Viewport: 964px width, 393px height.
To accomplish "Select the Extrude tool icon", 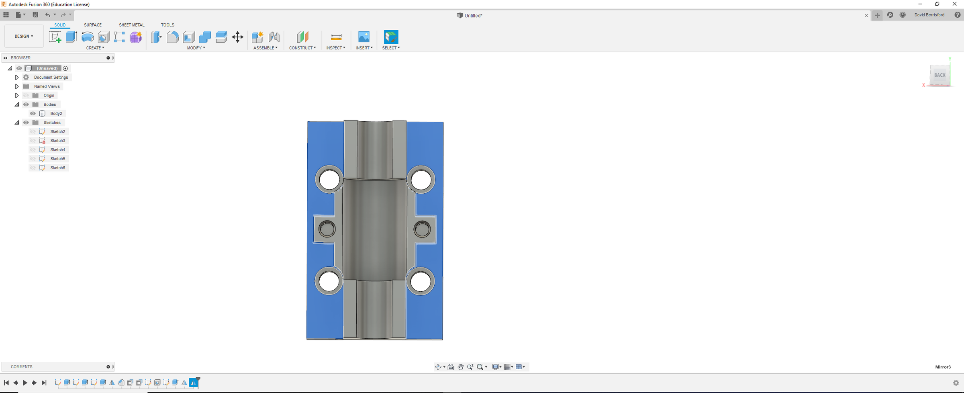I will 71,37.
